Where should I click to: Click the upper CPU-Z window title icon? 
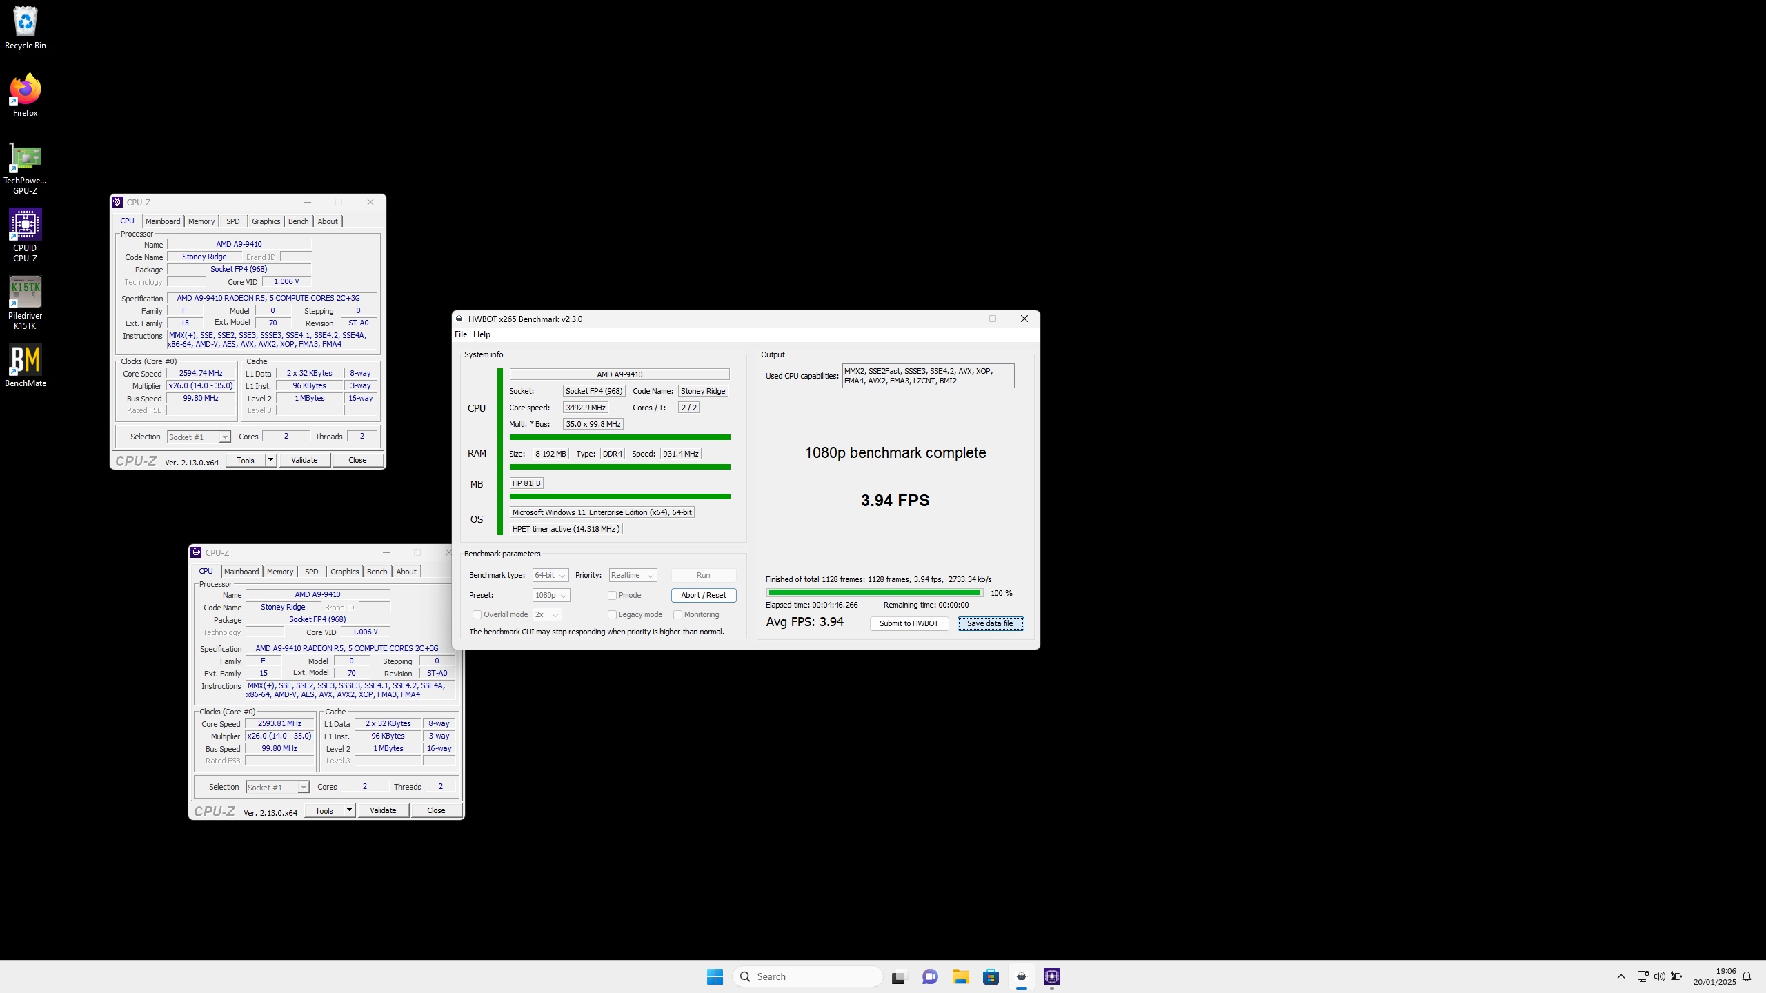pos(117,202)
